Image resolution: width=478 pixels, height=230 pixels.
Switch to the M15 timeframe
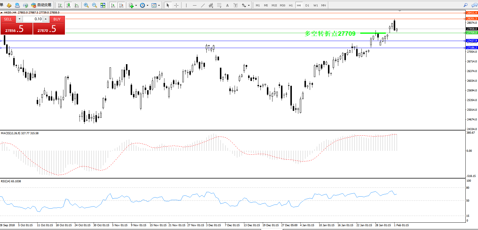pyautogui.click(x=274, y=5)
